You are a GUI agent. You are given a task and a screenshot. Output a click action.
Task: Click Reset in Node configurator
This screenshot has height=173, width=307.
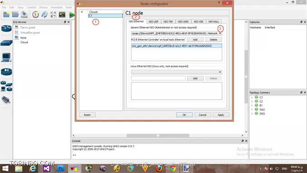pos(87,115)
